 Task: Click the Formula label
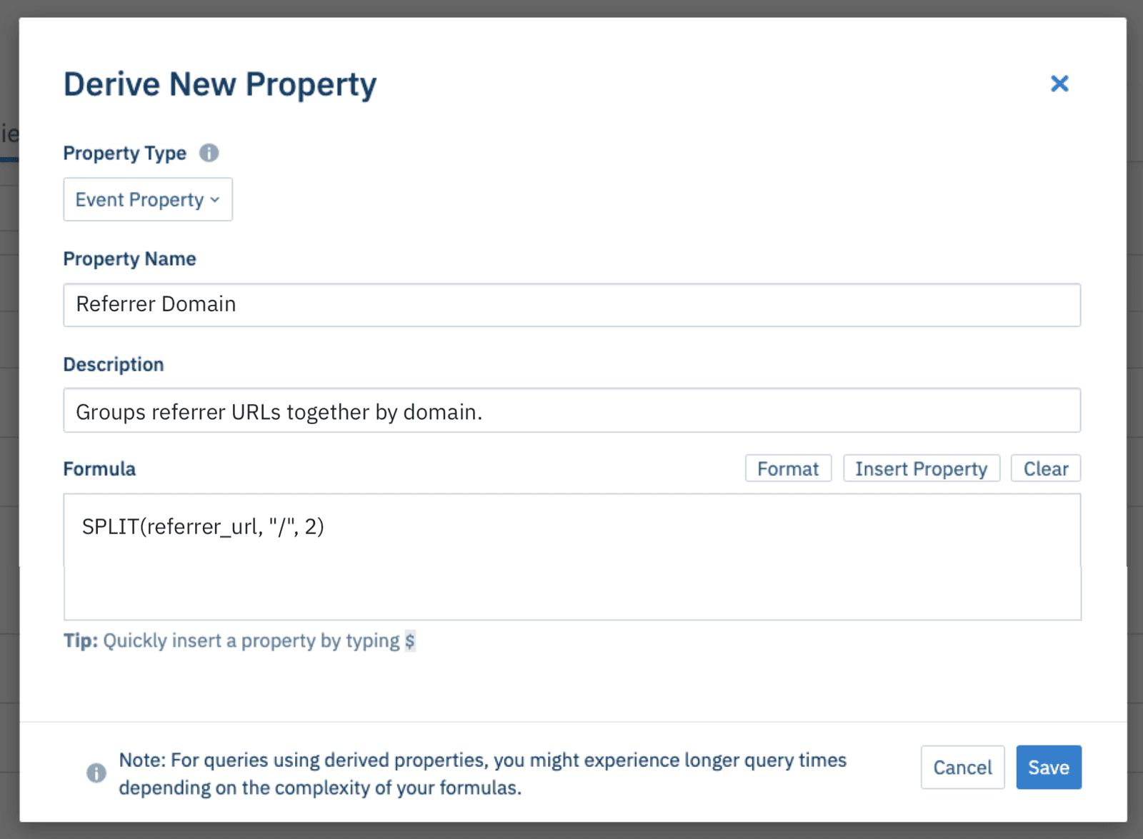click(99, 468)
